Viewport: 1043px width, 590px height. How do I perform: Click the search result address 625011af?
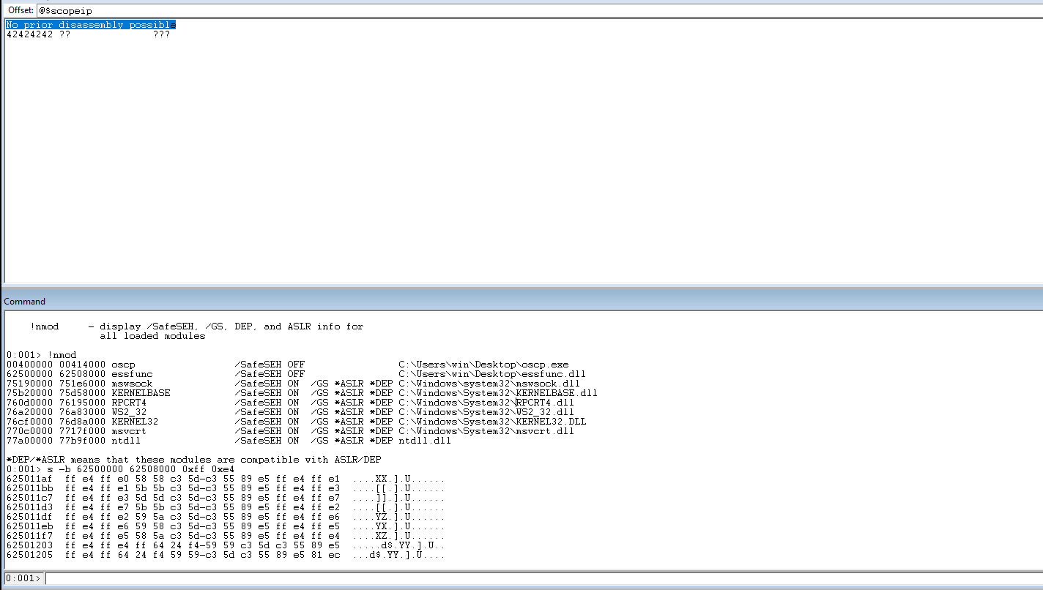(x=29, y=479)
